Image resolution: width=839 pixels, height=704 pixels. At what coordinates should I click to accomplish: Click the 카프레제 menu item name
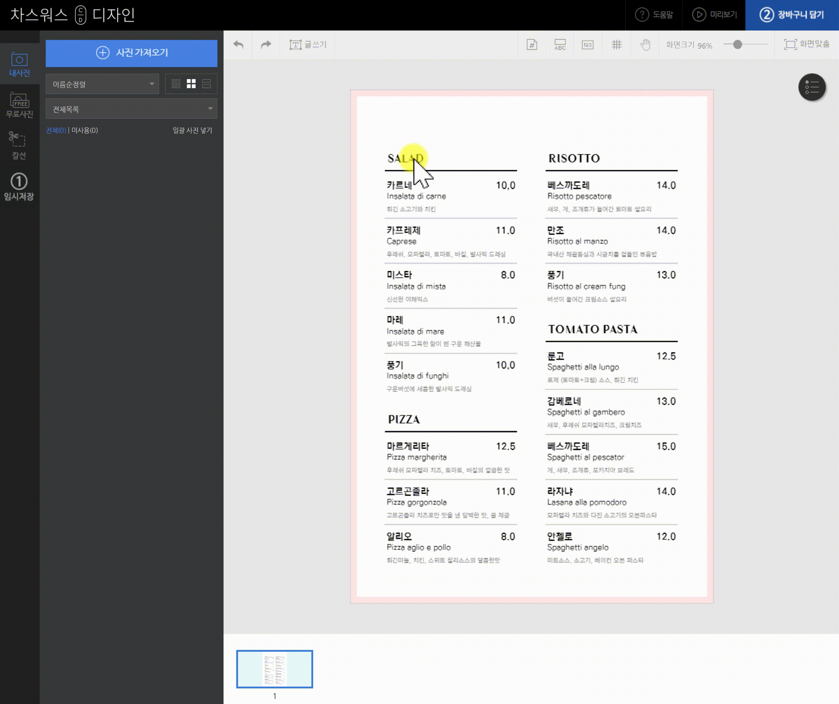coord(403,230)
